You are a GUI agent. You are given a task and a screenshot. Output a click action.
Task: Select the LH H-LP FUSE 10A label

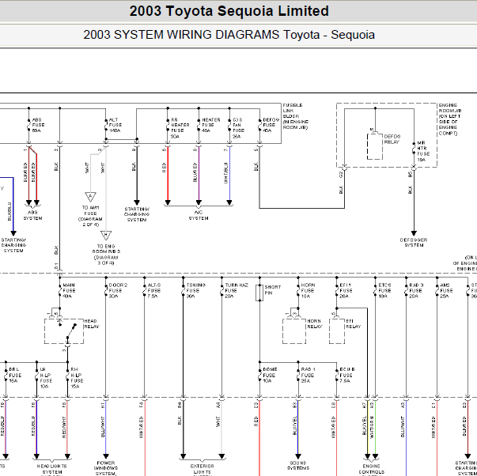coord(46,378)
